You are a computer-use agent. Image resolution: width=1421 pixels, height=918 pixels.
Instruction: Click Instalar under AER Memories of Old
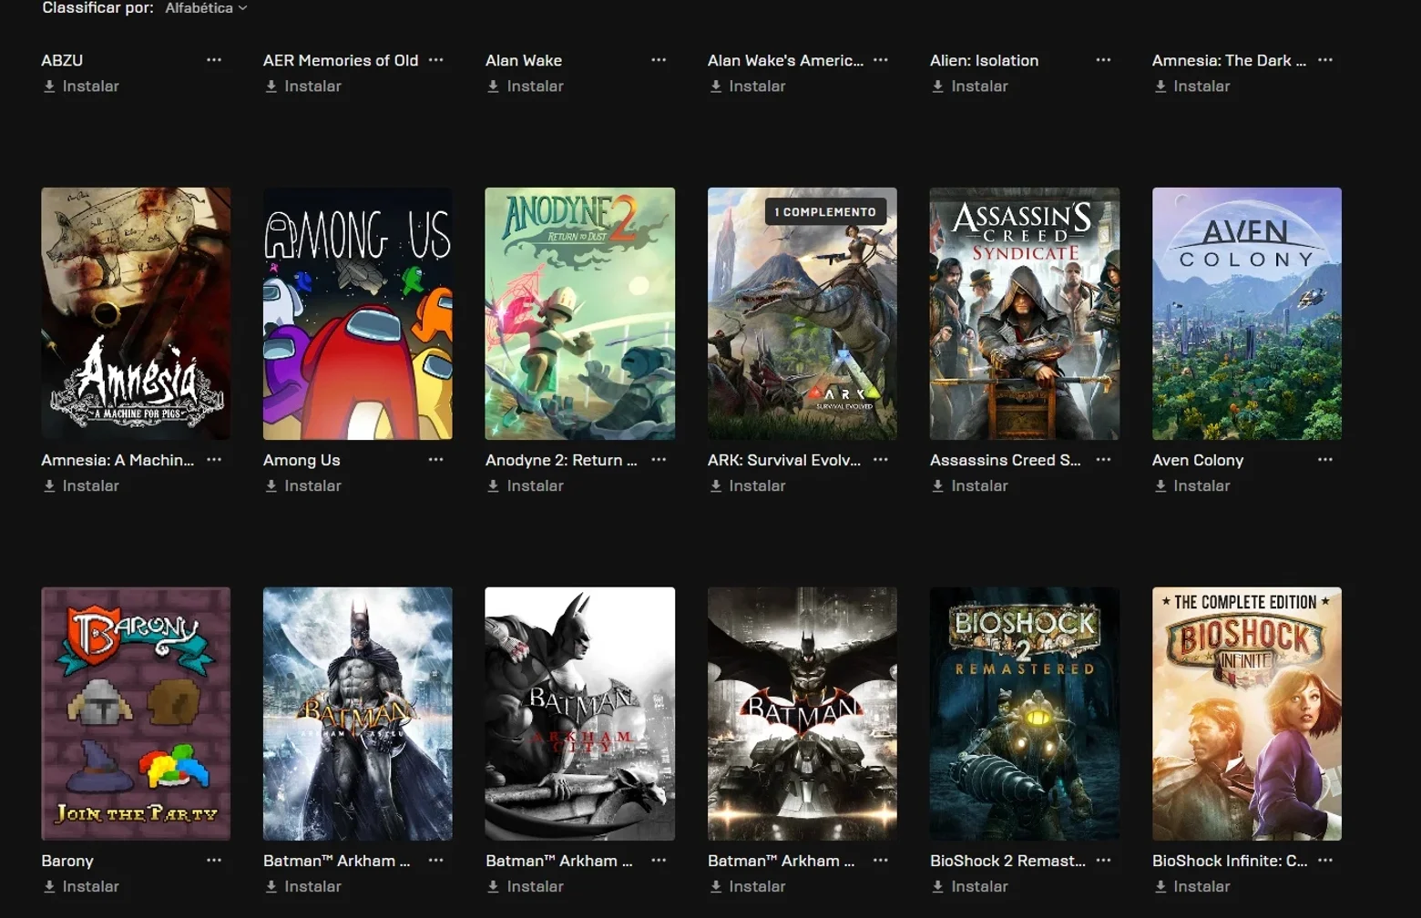pos(303,87)
